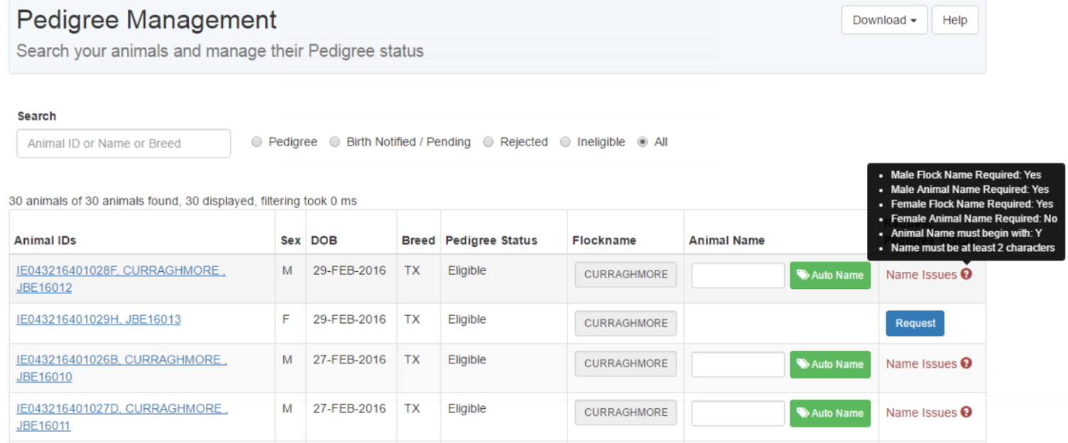
Task: Select the Rejected radio filter
Action: [x=488, y=142]
